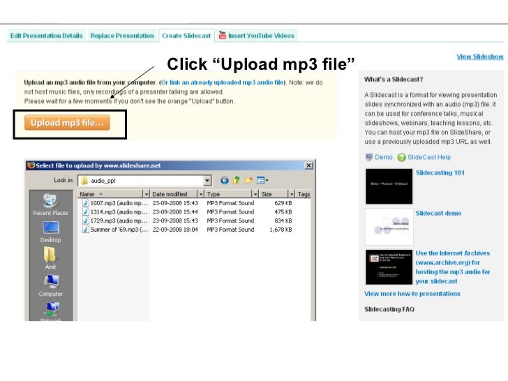This screenshot has width=508, height=381.
Task: Click the 22-09-2008 18:04 date cell
Action: coord(175,230)
